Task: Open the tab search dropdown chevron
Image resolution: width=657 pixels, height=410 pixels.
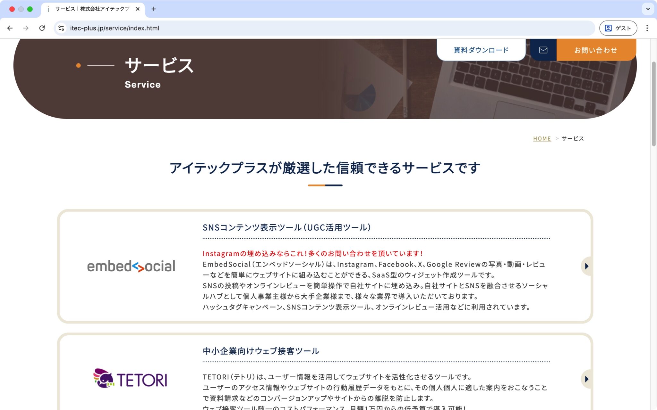Action: [x=648, y=9]
